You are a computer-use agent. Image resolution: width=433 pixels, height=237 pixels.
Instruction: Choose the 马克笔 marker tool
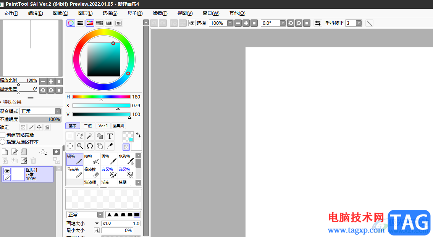pyautogui.click(x=74, y=172)
